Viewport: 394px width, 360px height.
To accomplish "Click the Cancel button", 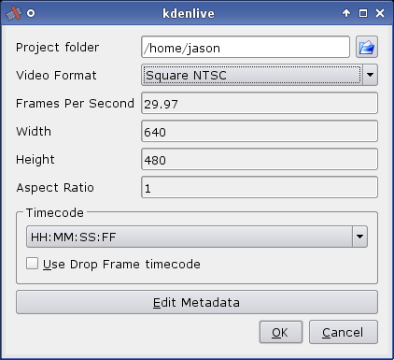I will (x=344, y=332).
